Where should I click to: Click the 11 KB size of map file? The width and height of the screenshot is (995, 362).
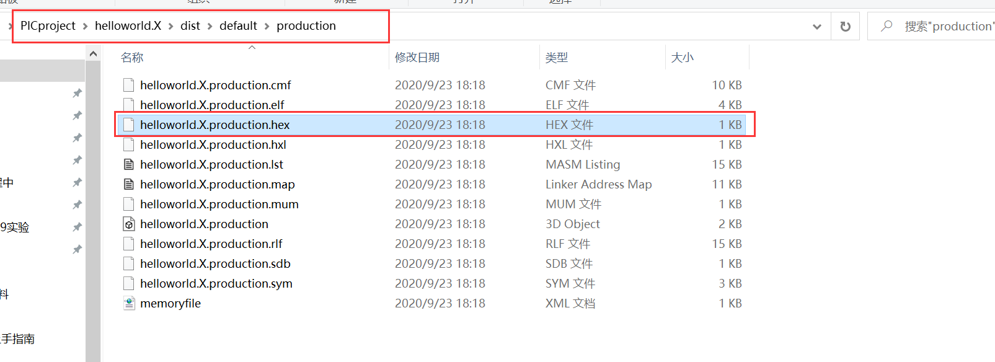tap(727, 184)
